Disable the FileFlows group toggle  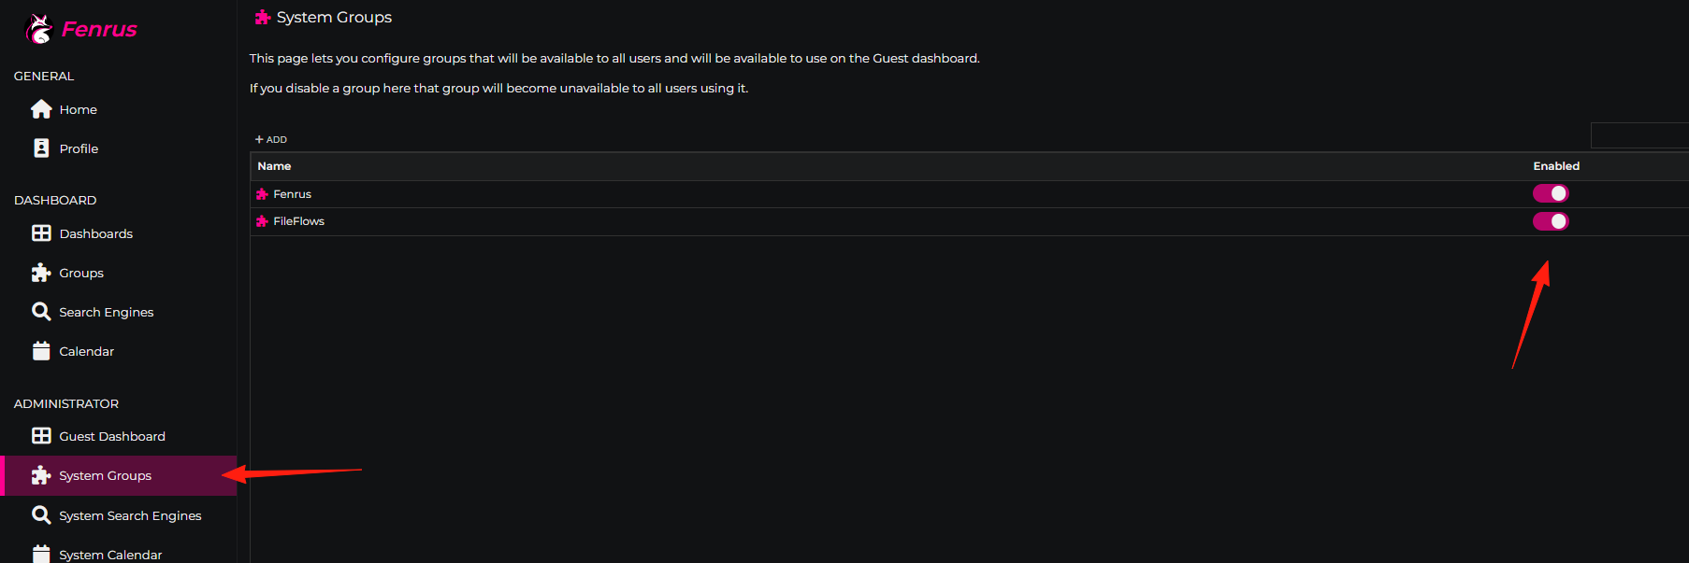click(x=1551, y=221)
